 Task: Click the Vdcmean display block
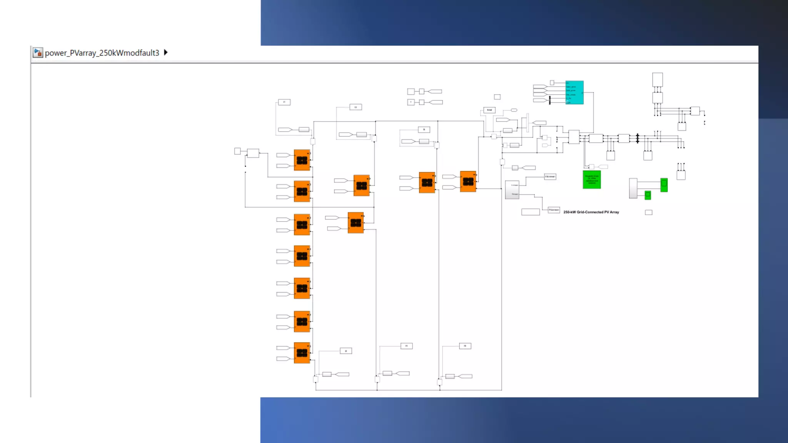[x=550, y=177]
